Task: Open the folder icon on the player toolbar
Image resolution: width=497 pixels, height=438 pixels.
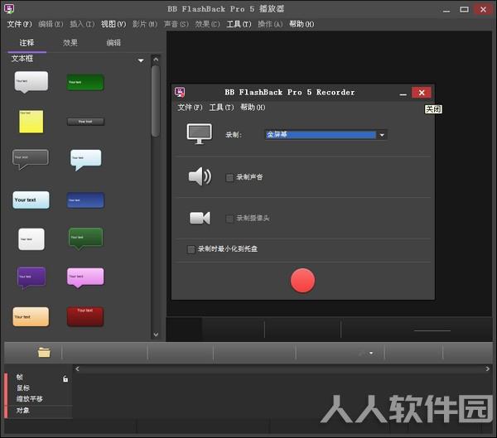Action: 44,352
